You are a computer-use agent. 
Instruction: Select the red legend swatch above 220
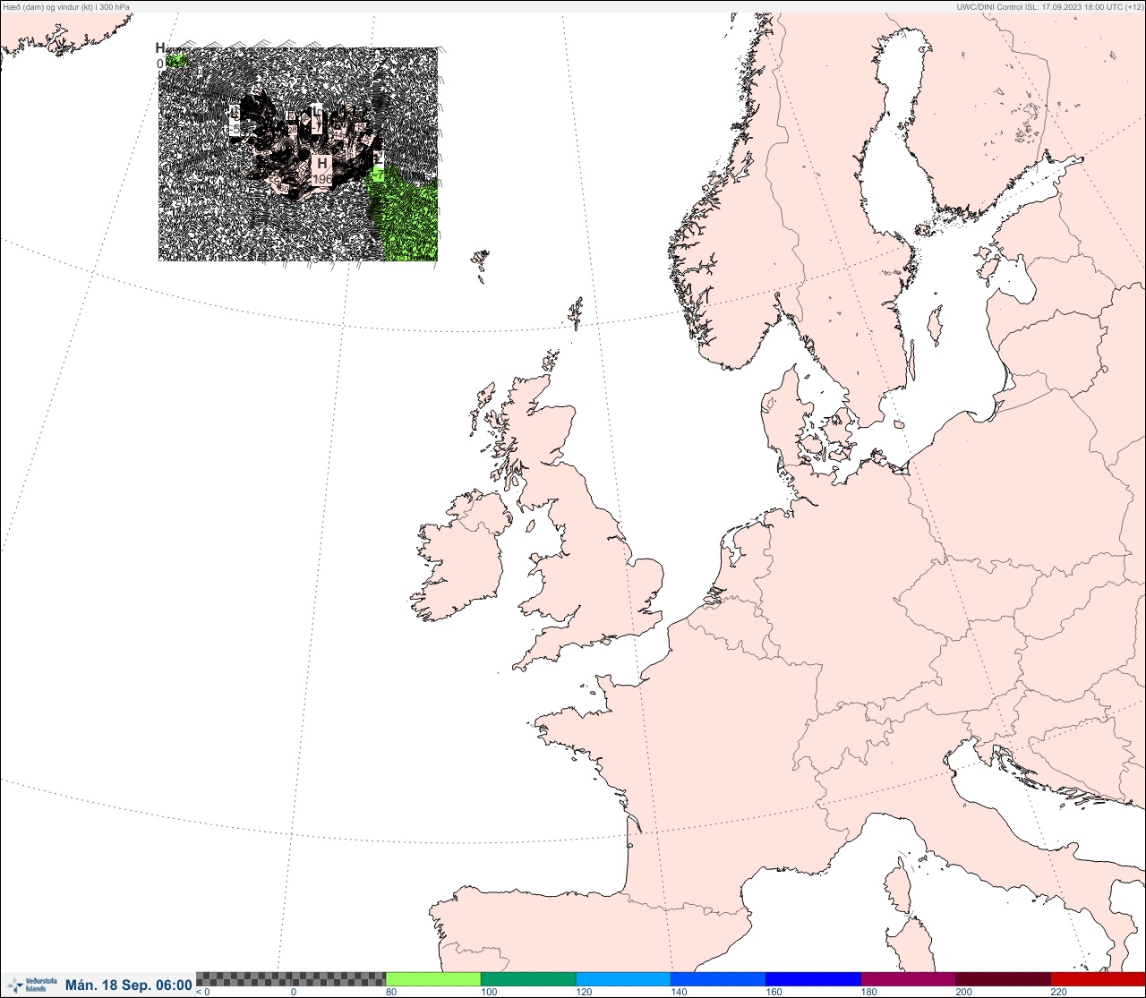click(x=1098, y=979)
